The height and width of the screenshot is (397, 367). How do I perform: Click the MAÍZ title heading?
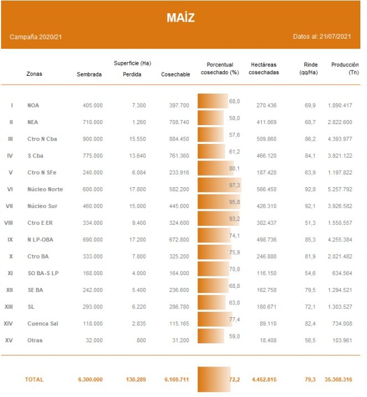coord(180,18)
